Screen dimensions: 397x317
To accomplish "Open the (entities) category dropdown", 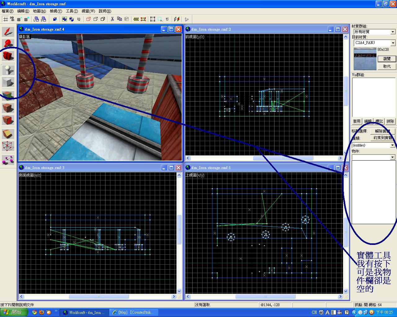I will (x=392, y=145).
